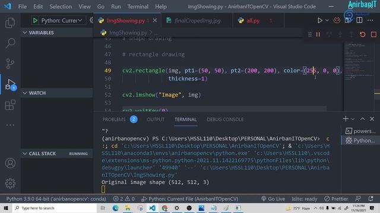Maximize the panel size chevron
The height and width of the screenshot is (213, 380).
[x=362, y=119]
